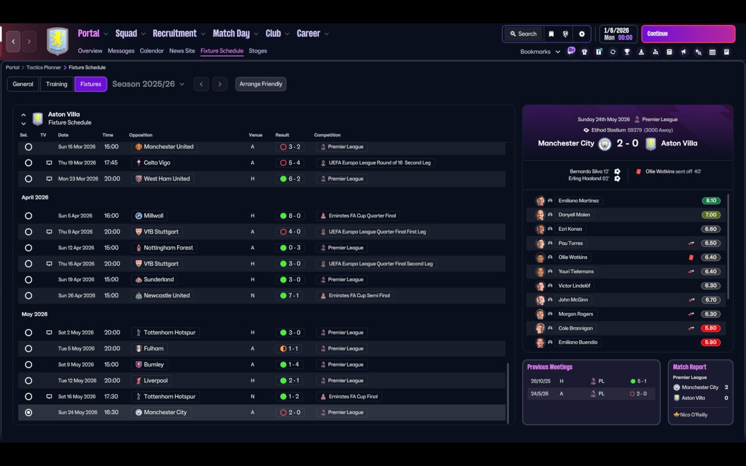Screen dimensions: 746x466
Task: Open the News Site sub-tab
Action: 182,51
